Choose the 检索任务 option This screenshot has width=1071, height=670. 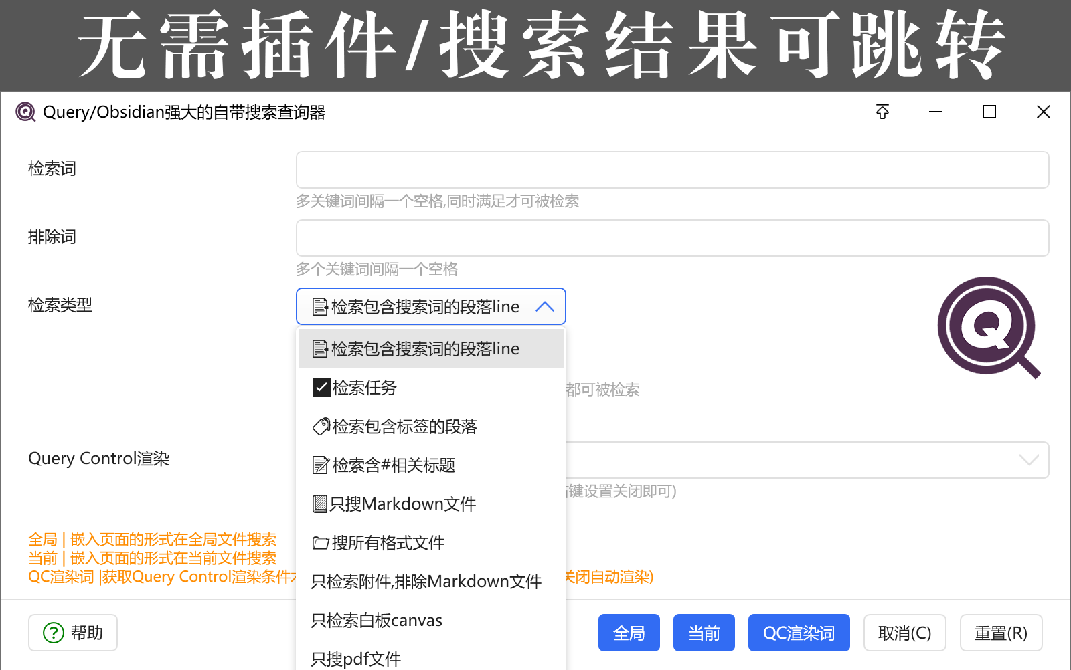click(x=431, y=387)
